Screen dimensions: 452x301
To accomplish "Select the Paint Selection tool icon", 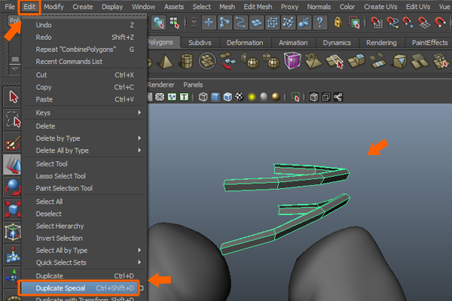I will (12, 142).
